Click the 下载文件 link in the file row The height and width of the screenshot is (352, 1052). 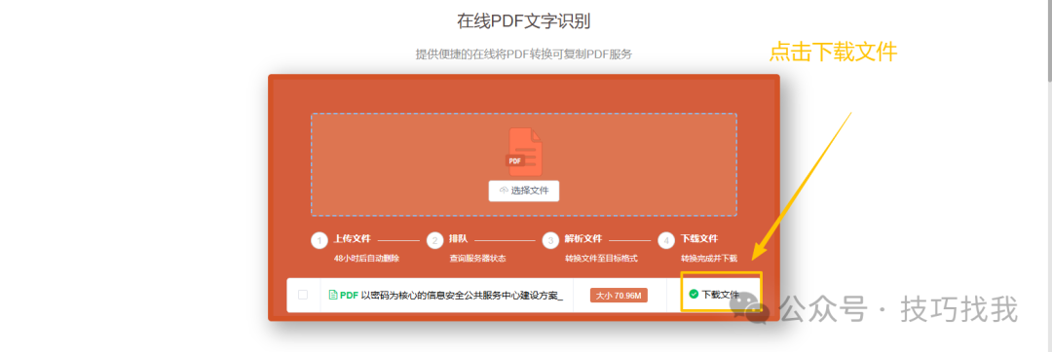click(x=720, y=295)
